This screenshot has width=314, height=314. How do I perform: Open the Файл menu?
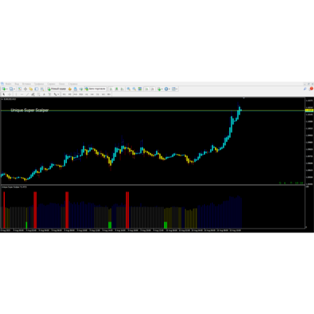(x=8, y=84)
